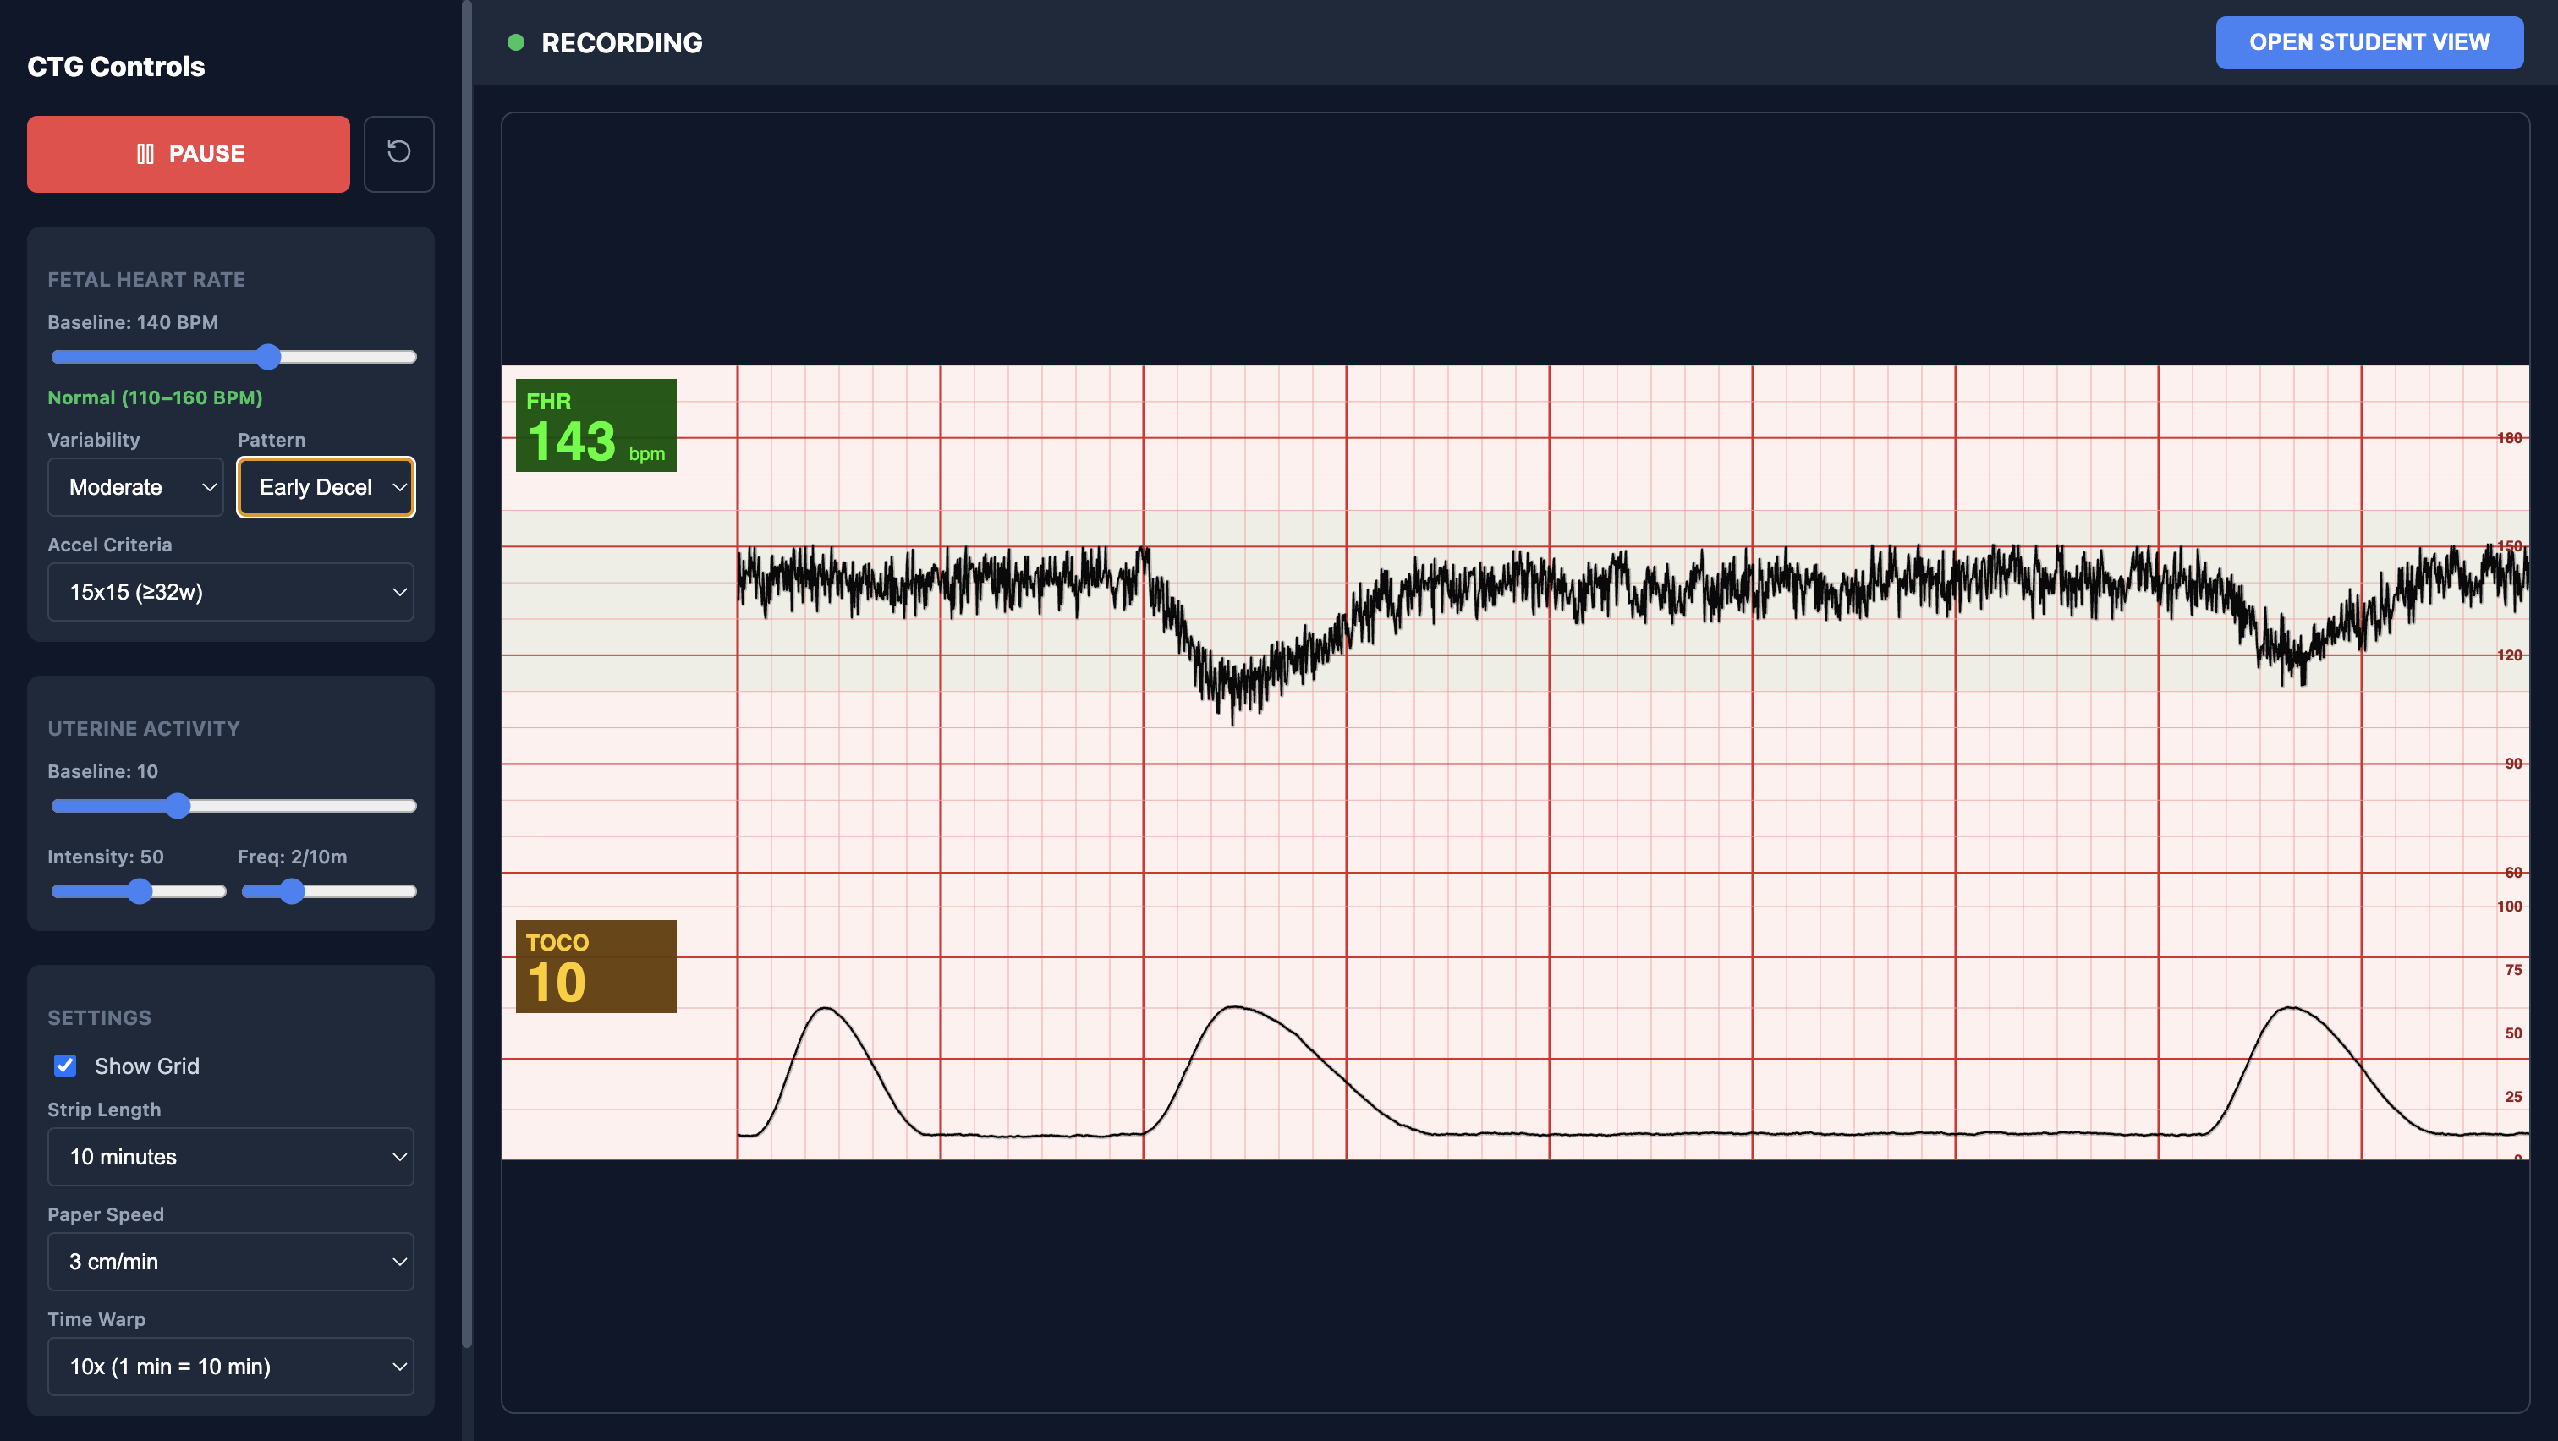The image size is (2558, 1441).
Task: Click the Baseline: 140 BPM label
Action: tap(133, 322)
